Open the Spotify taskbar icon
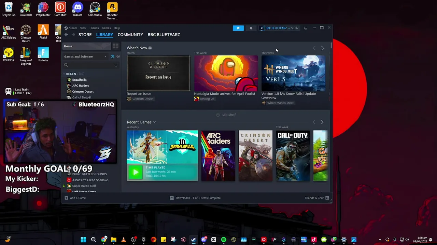437x245 pixels. 224,240
